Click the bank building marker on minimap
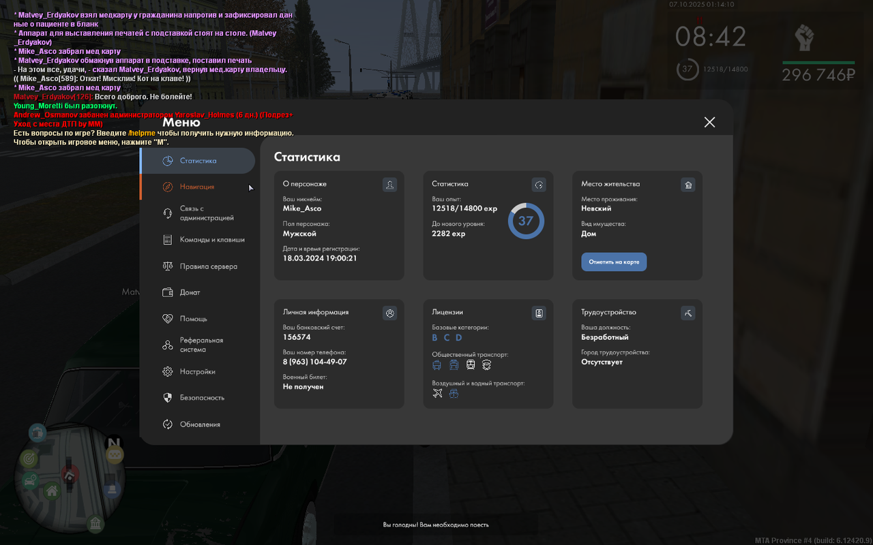This screenshot has height=545, width=873. pos(95,523)
